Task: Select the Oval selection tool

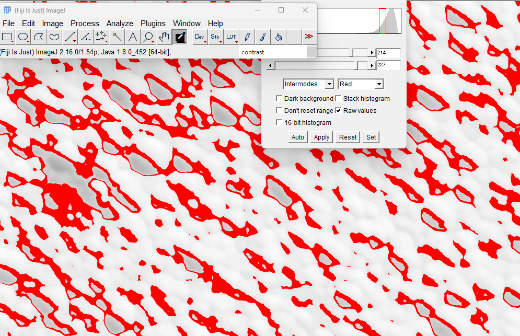Action: [x=23, y=37]
